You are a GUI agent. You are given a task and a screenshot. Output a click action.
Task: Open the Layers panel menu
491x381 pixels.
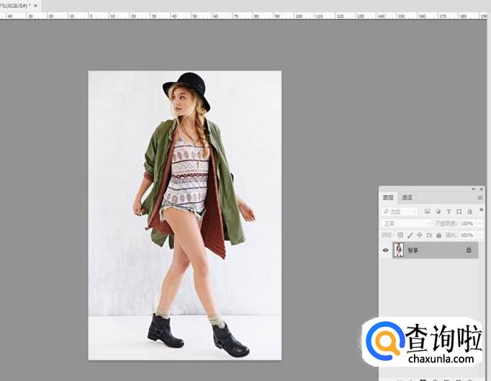(x=479, y=198)
